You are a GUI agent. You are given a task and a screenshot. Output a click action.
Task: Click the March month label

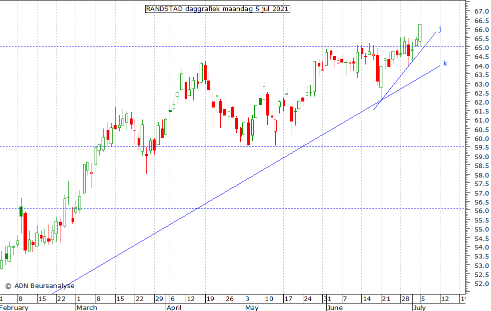coord(87,307)
